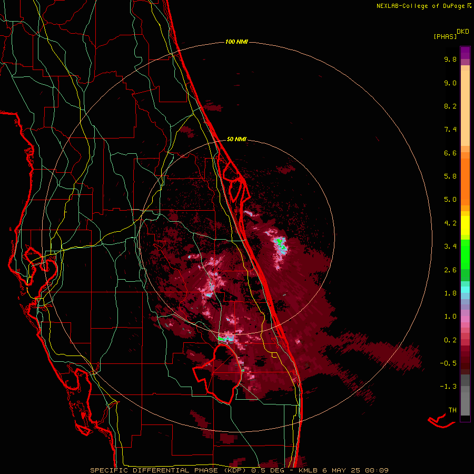Click the 1.0 legend value
Screen dimensions: 474x474
(x=450, y=317)
